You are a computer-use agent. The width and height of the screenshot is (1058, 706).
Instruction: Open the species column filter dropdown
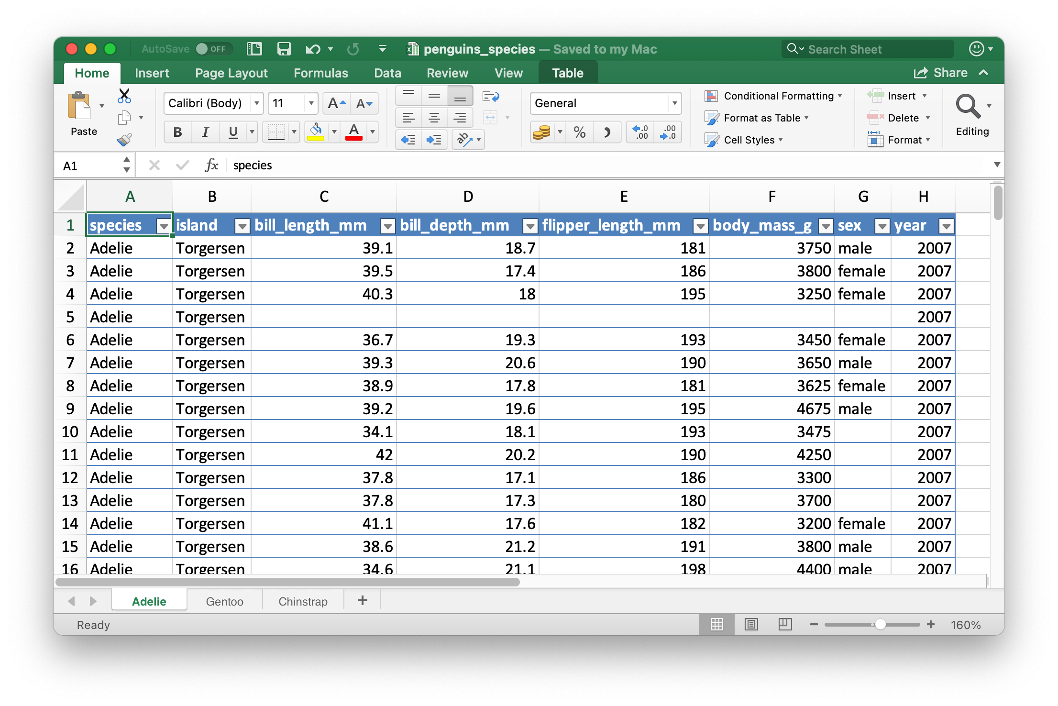click(164, 226)
